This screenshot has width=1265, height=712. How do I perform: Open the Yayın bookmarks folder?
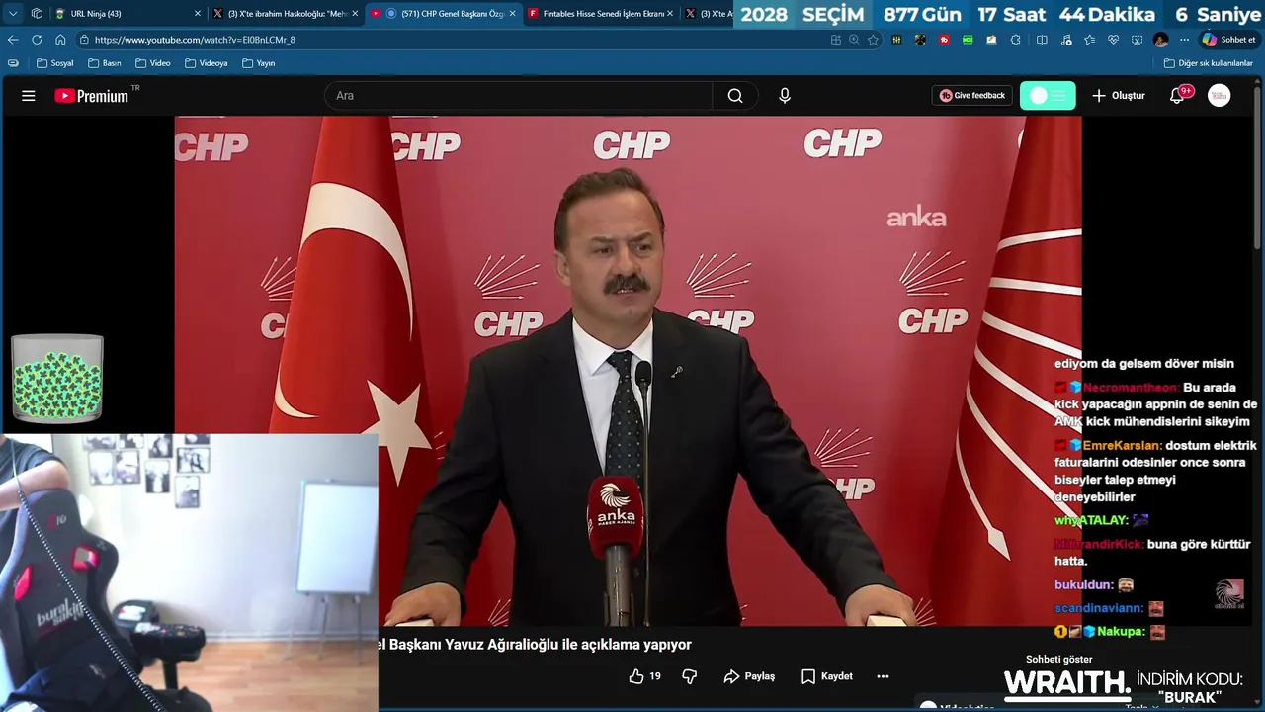(258, 63)
